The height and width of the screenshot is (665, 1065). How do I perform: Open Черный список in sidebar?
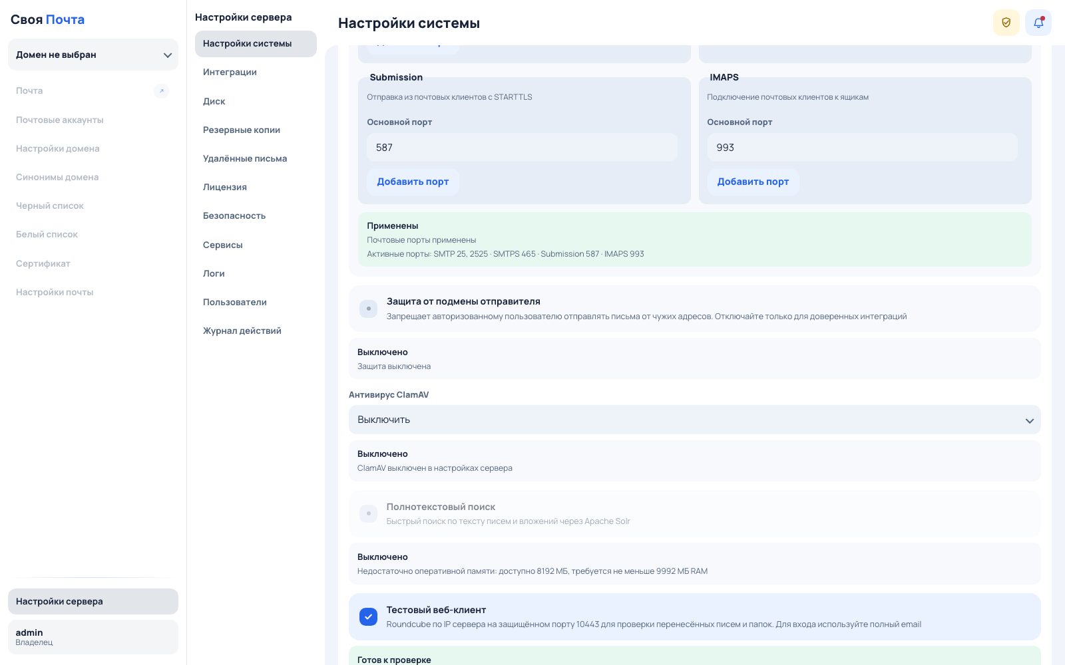[93, 205]
